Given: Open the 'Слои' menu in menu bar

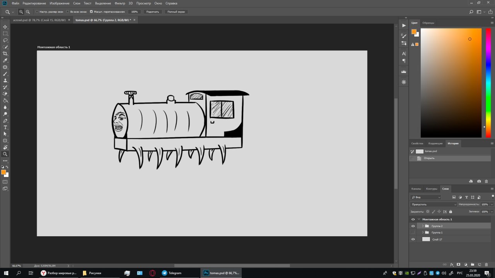Looking at the screenshot, I should pyautogui.click(x=77, y=3).
